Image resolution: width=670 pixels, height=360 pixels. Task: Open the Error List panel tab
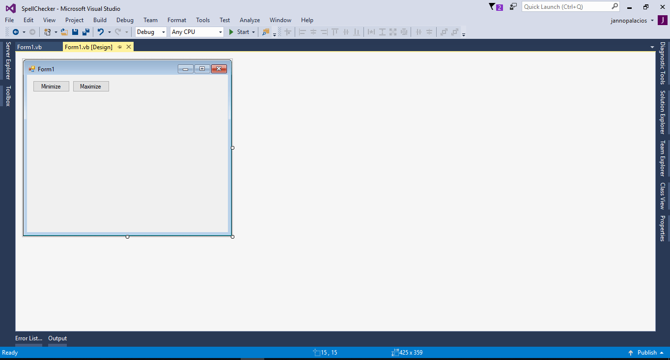click(28, 338)
